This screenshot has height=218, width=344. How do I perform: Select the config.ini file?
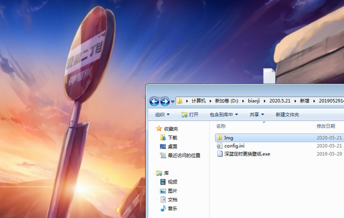pos(234,146)
